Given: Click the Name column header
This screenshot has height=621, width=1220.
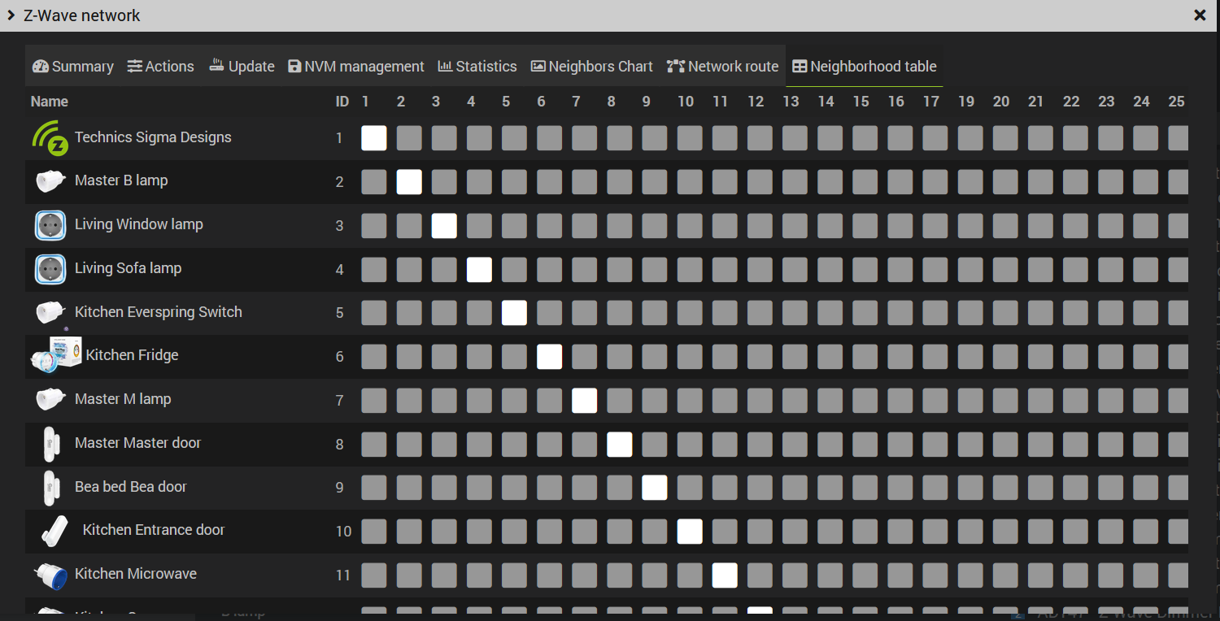Looking at the screenshot, I should [x=50, y=102].
